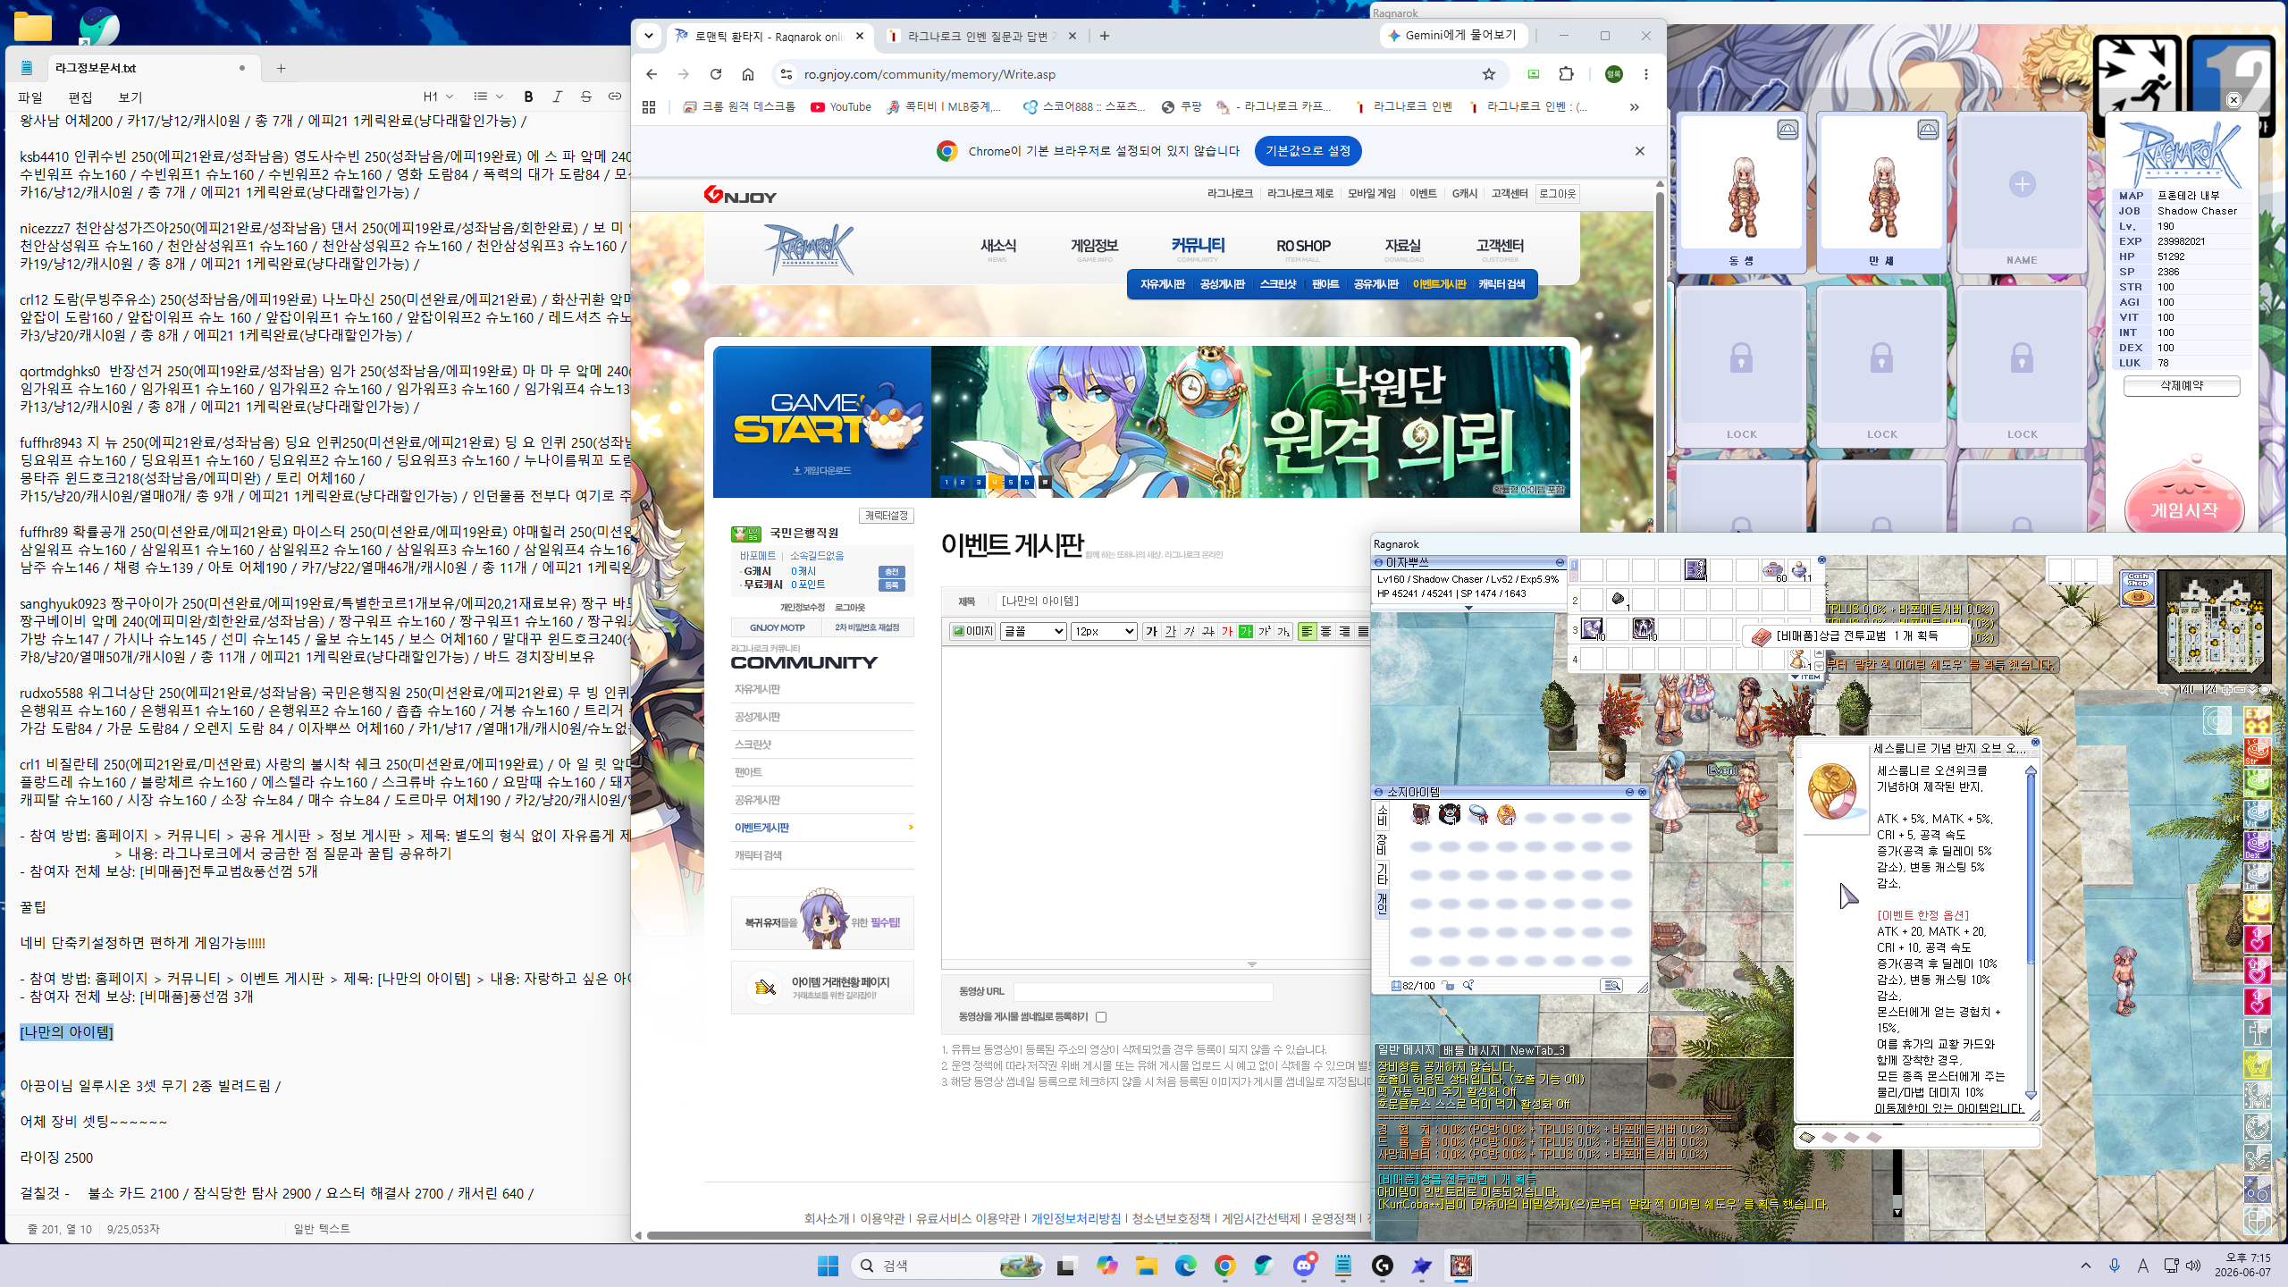Collapse the 이자뿌쓰 status window
This screenshot has height=1287, width=2288.
point(1560,562)
